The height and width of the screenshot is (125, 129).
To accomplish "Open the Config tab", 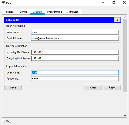I will pos(23,12).
